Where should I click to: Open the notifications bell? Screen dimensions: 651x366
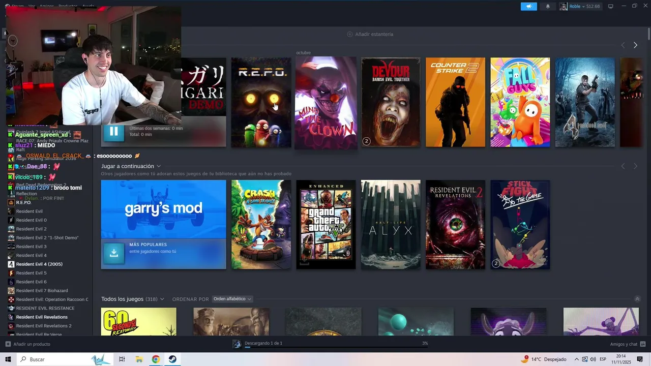click(548, 6)
